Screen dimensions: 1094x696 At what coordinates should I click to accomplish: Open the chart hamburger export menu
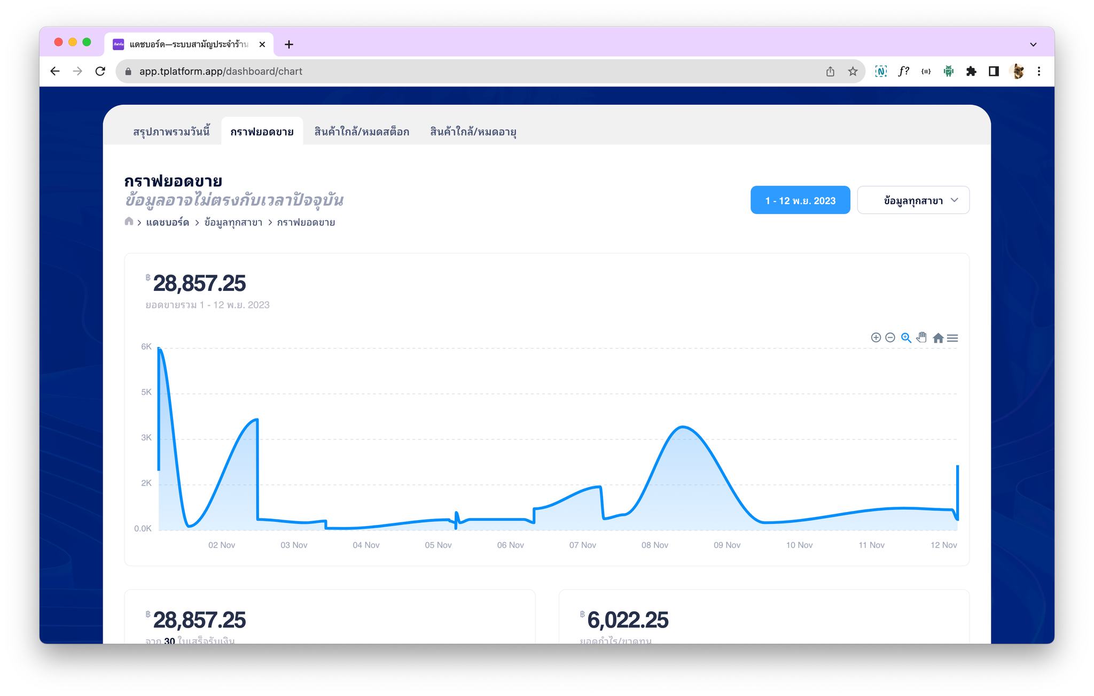[x=952, y=338]
